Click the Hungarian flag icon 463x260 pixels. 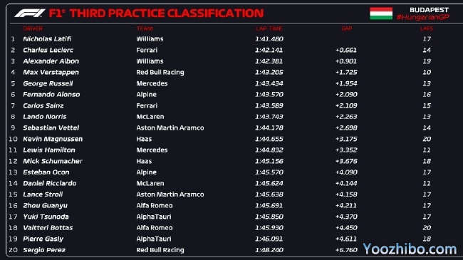(381, 14)
